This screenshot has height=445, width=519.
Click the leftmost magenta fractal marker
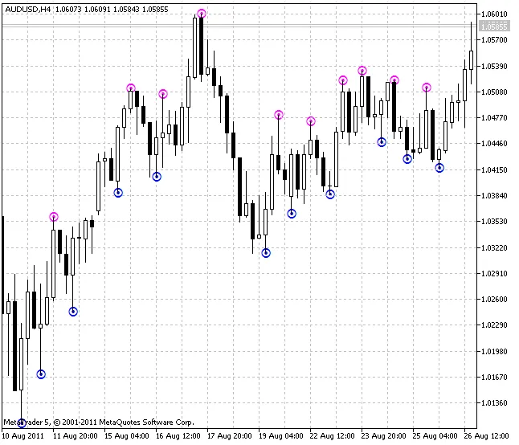54,216
